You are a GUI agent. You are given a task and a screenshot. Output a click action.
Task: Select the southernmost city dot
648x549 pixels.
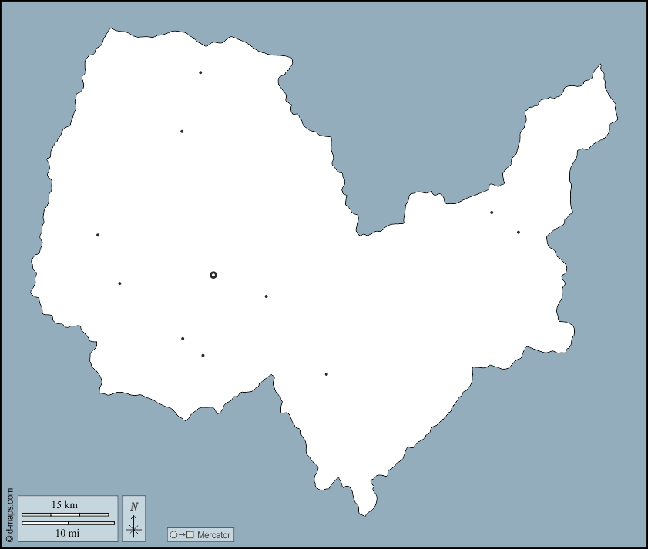pos(327,374)
